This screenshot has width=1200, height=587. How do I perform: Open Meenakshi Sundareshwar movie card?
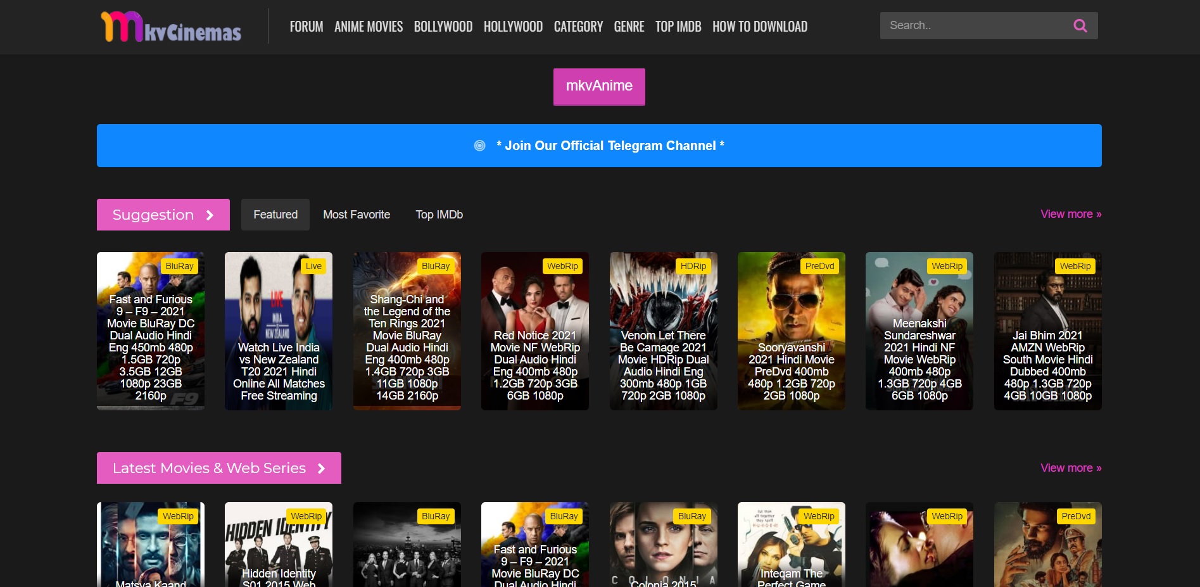click(919, 331)
